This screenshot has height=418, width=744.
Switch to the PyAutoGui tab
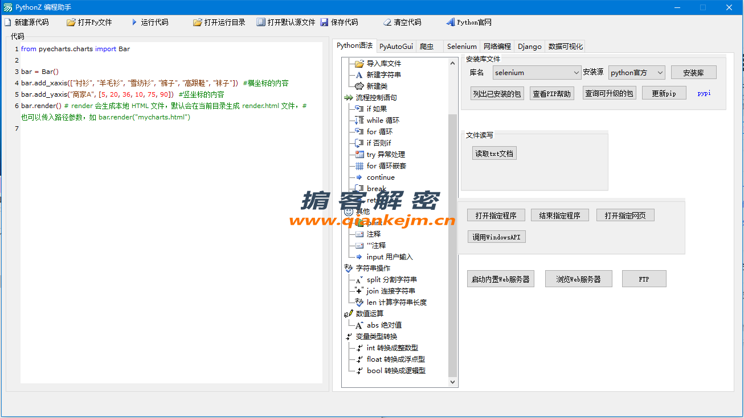click(396, 47)
